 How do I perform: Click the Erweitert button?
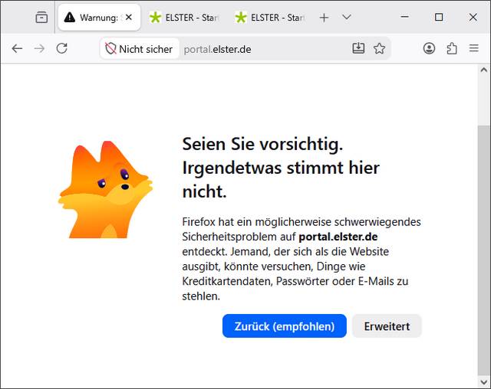pyautogui.click(x=387, y=326)
